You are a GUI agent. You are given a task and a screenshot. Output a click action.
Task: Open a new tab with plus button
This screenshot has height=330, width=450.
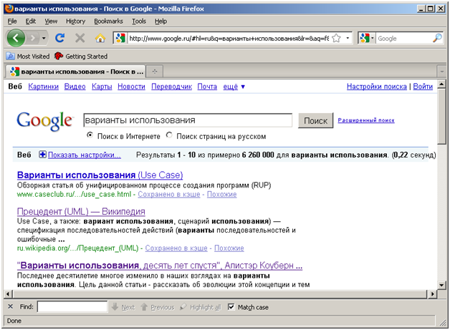(155, 72)
